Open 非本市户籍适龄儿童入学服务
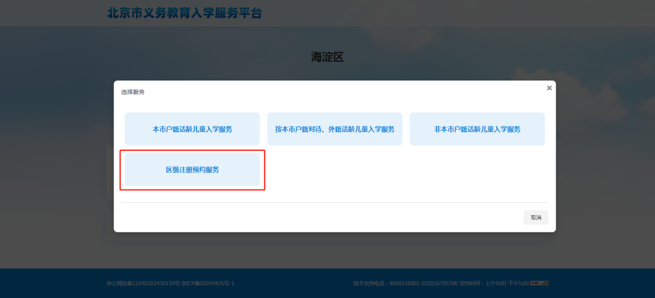 (x=477, y=129)
